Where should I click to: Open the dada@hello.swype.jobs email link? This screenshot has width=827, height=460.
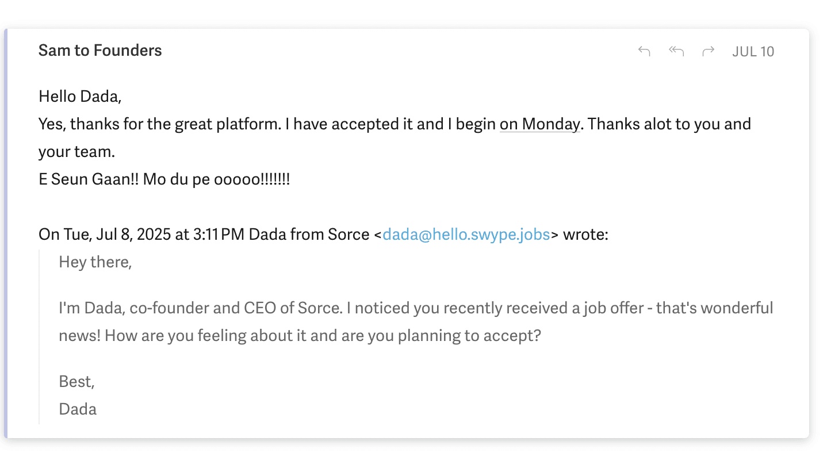(466, 235)
